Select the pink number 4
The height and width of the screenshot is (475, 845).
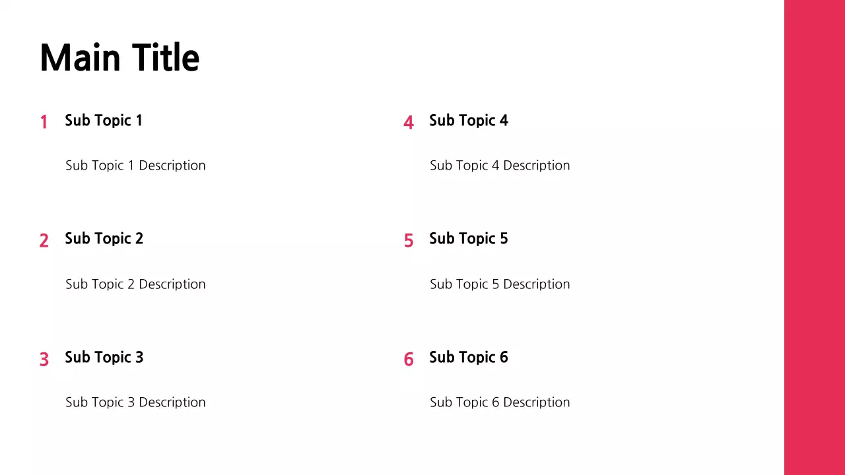(409, 122)
